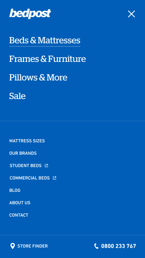
Task: Visit the Student Beds link
Action: (x=26, y=166)
